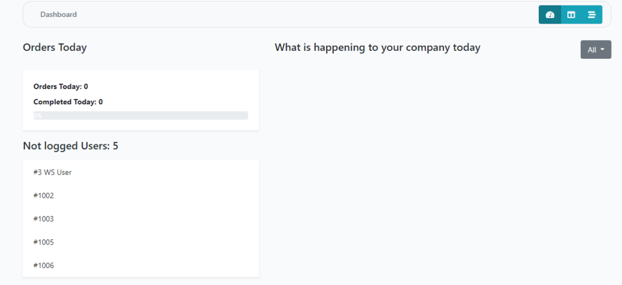The width and height of the screenshot is (622, 285).
Task: Switch to the stream list view icon
Action: pos(592,15)
